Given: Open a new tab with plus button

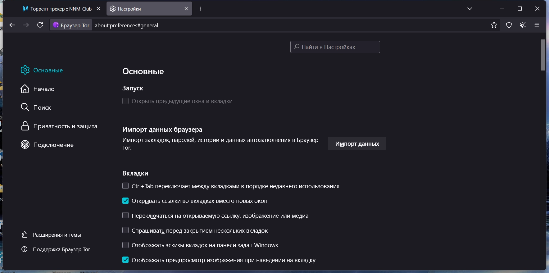Looking at the screenshot, I should (x=201, y=9).
